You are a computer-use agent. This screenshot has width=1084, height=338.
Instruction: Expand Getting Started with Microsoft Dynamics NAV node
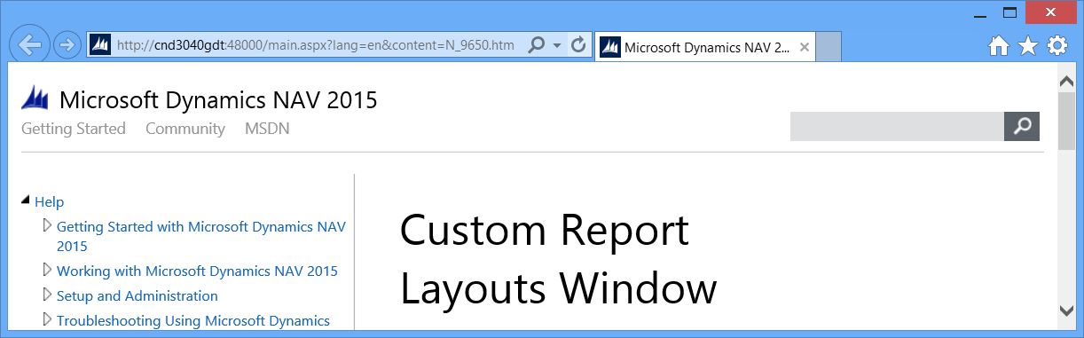[x=47, y=225]
